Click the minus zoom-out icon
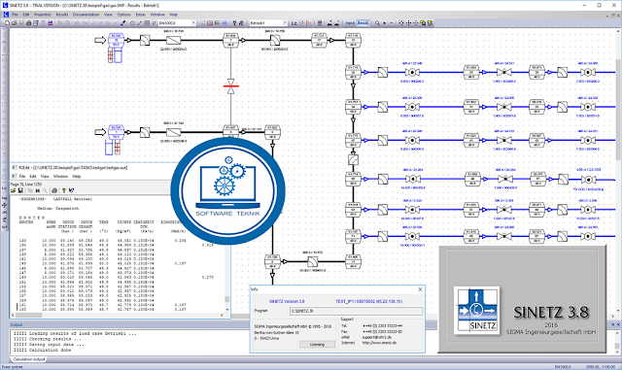This screenshot has width=622, height=370. click(x=392, y=23)
